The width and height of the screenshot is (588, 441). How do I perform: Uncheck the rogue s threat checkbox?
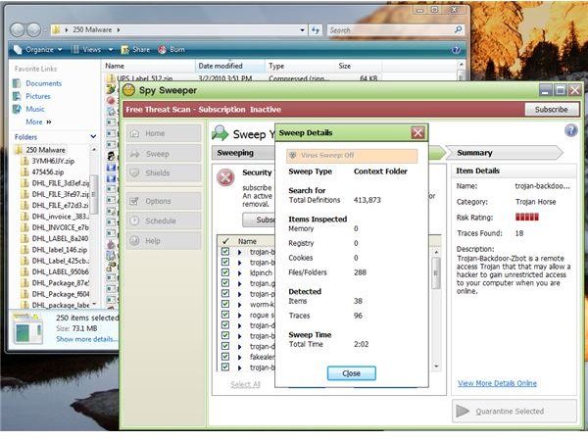225,315
